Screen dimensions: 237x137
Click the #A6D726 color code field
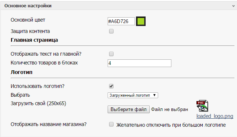point(121,21)
